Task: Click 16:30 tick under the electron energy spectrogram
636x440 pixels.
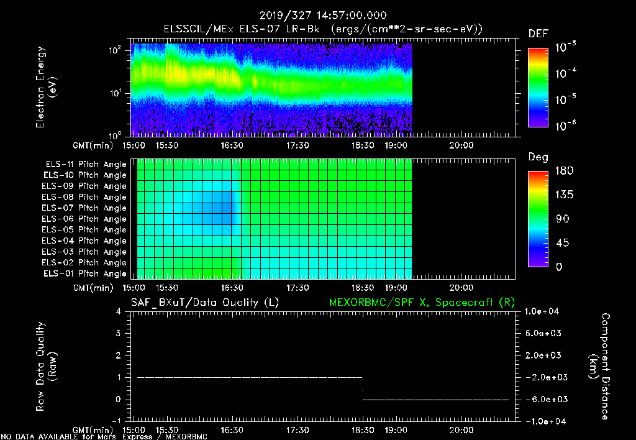Action: coord(232,145)
